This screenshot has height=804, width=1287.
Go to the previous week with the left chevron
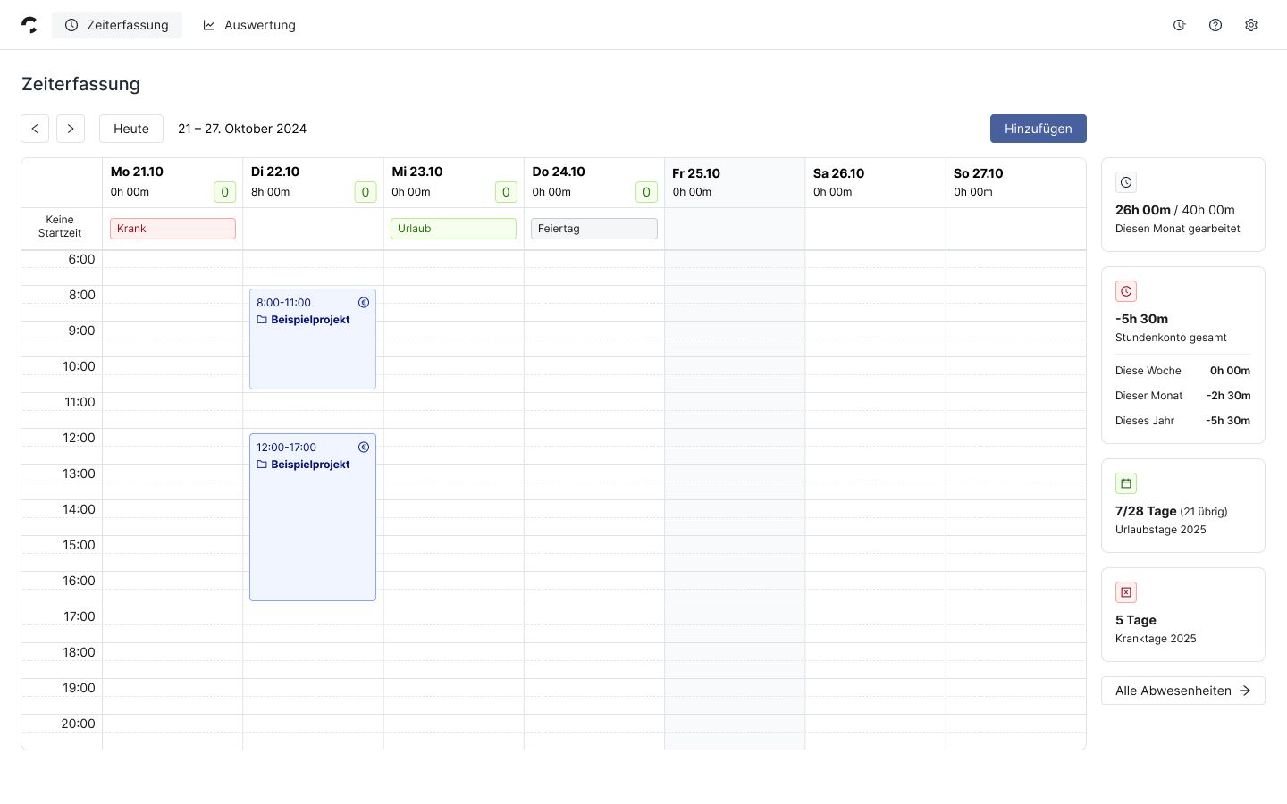(x=35, y=129)
